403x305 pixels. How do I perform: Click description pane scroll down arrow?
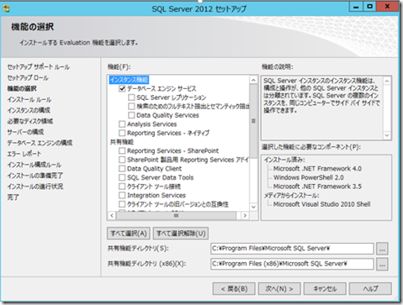pyautogui.click(x=387, y=135)
